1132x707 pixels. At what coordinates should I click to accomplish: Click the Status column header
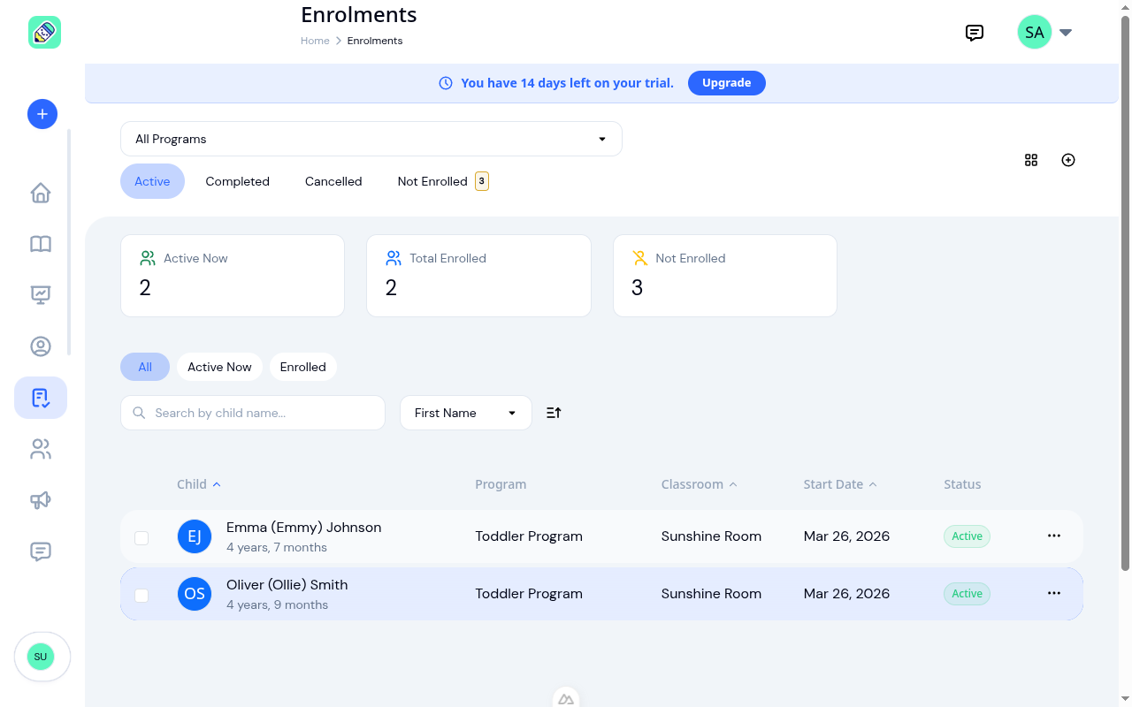click(x=962, y=484)
